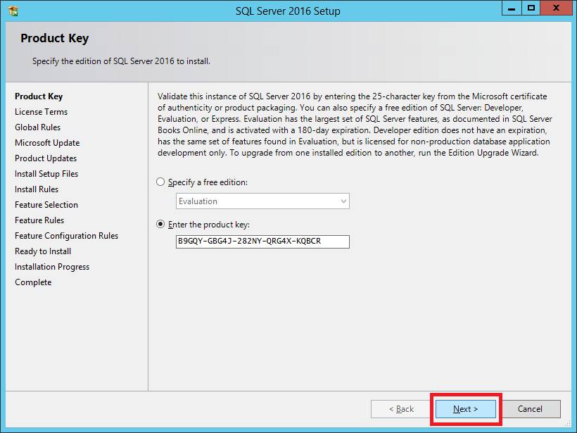Select Install Setup Files step
The image size is (577, 433).
pos(46,174)
